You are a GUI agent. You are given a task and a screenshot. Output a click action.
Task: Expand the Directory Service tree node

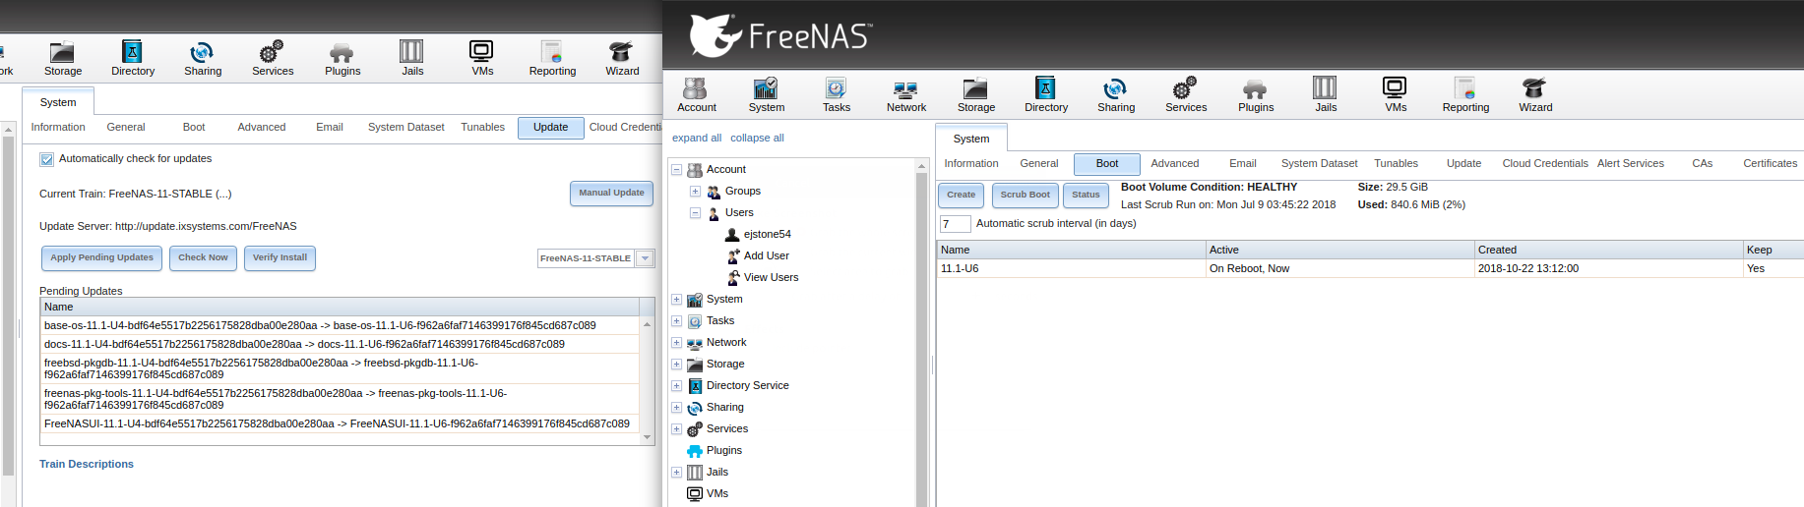(676, 386)
